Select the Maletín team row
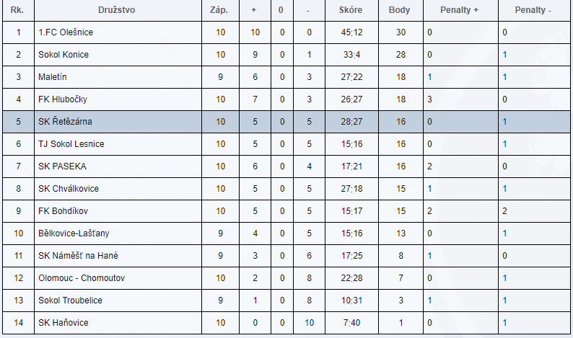 tap(286, 77)
